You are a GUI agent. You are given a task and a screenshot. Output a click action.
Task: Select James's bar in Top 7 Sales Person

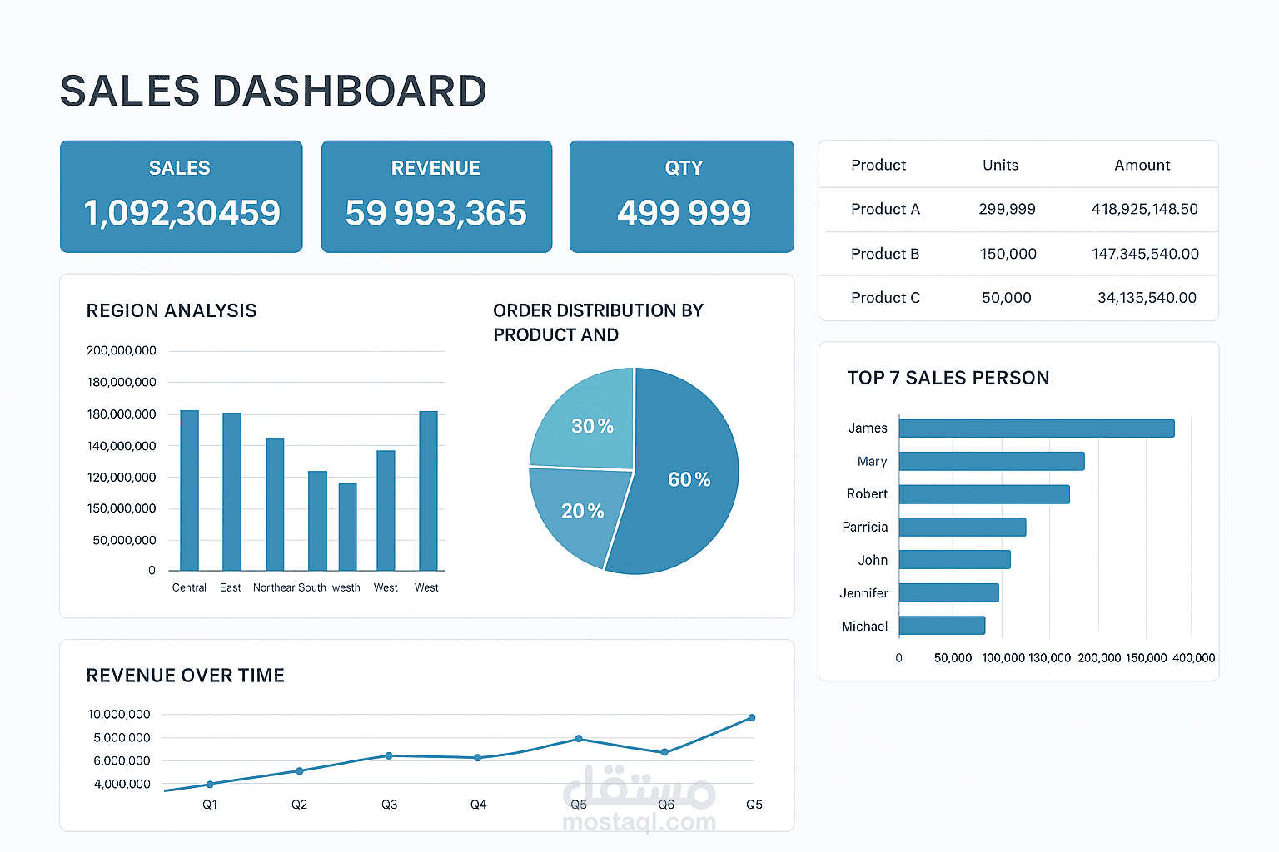1037,428
